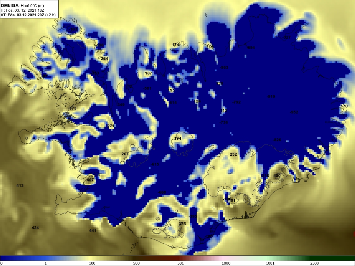Select the map value 252
Image resolution: width=355 pixels, height=266 pixels.
coord(233,154)
